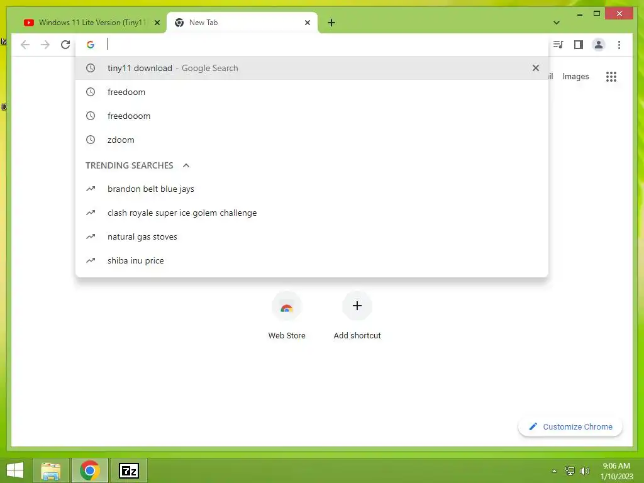Choose clash royale super ice golem challenge

[312, 213]
